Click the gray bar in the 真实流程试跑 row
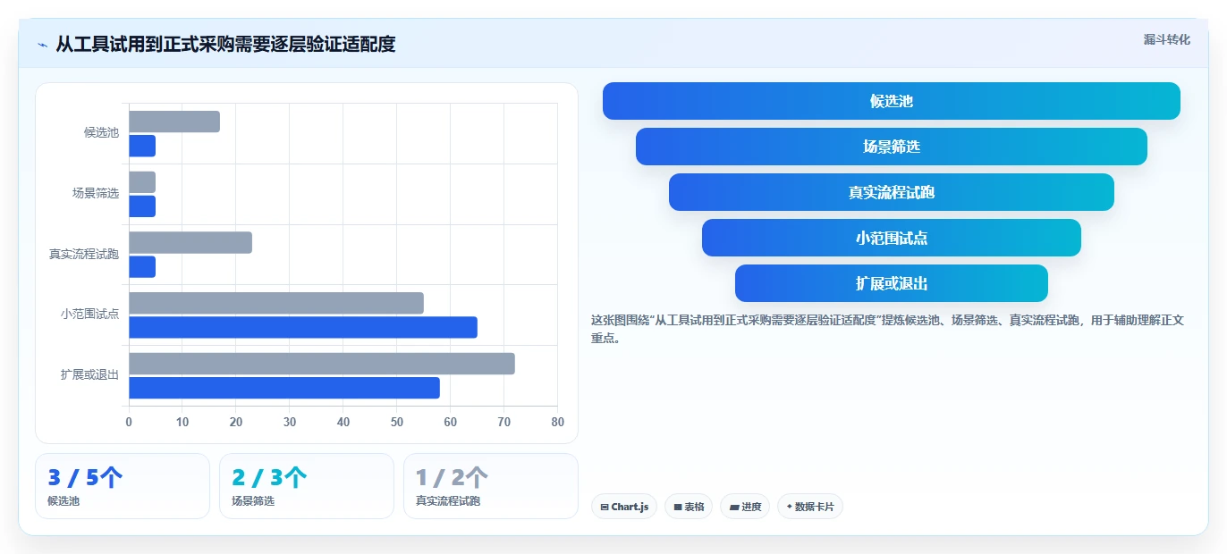 pyautogui.click(x=190, y=242)
